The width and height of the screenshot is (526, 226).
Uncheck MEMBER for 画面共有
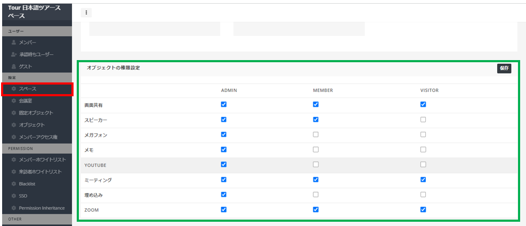pos(315,104)
